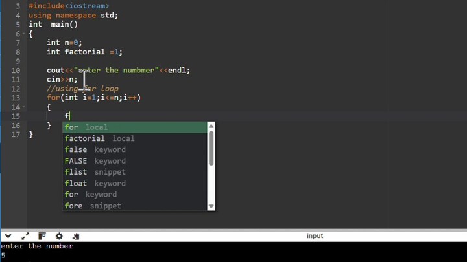Screen dimensions: 467x262
Task: Click 'int factorial =1;' line
Action: point(84,52)
